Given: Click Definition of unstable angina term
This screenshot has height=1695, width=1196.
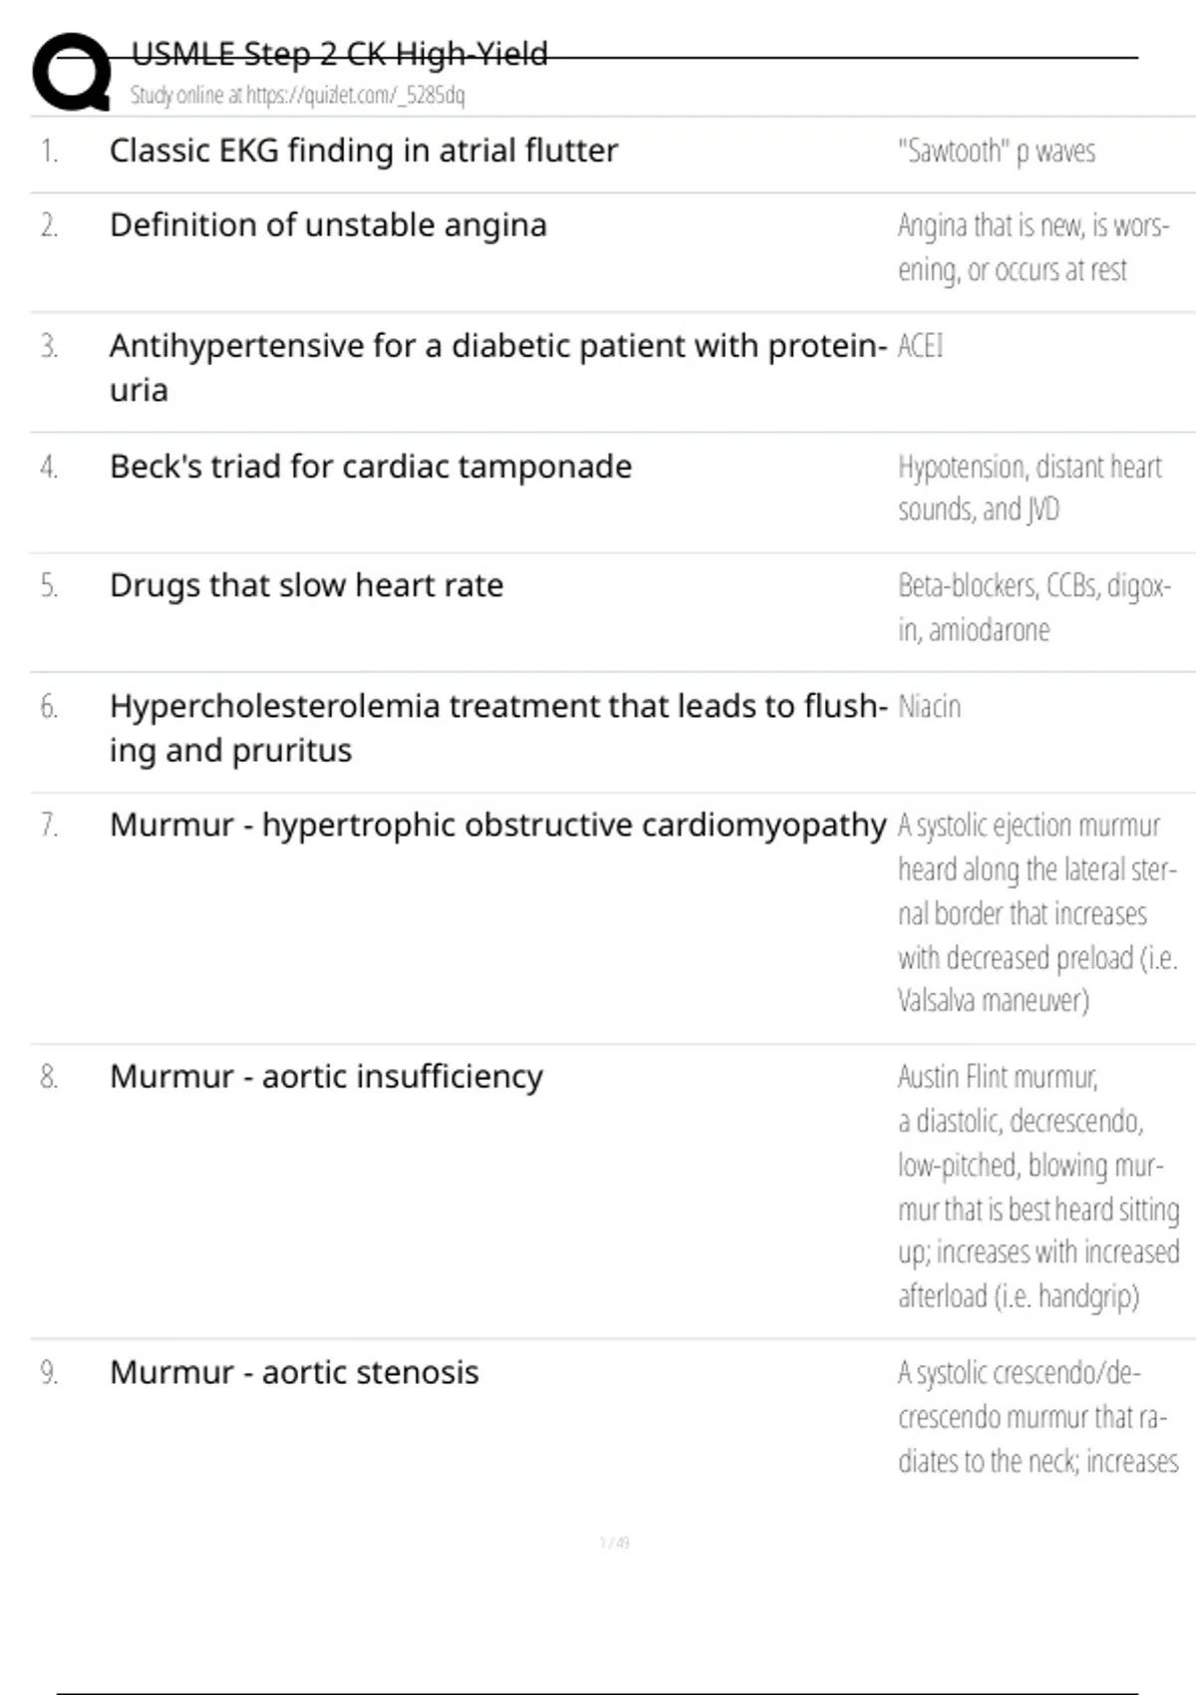Looking at the screenshot, I should tap(328, 225).
